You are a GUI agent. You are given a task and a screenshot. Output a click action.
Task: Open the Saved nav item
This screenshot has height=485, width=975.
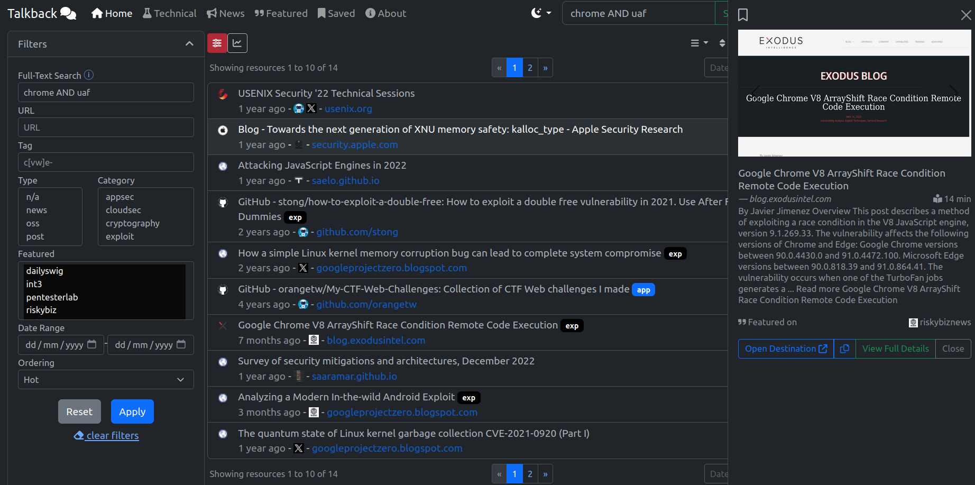click(336, 13)
